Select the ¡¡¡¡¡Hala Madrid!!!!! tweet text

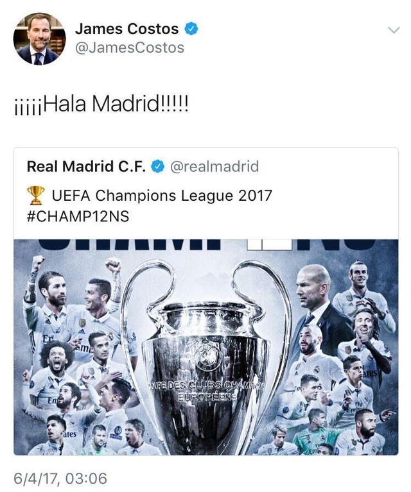(101, 104)
